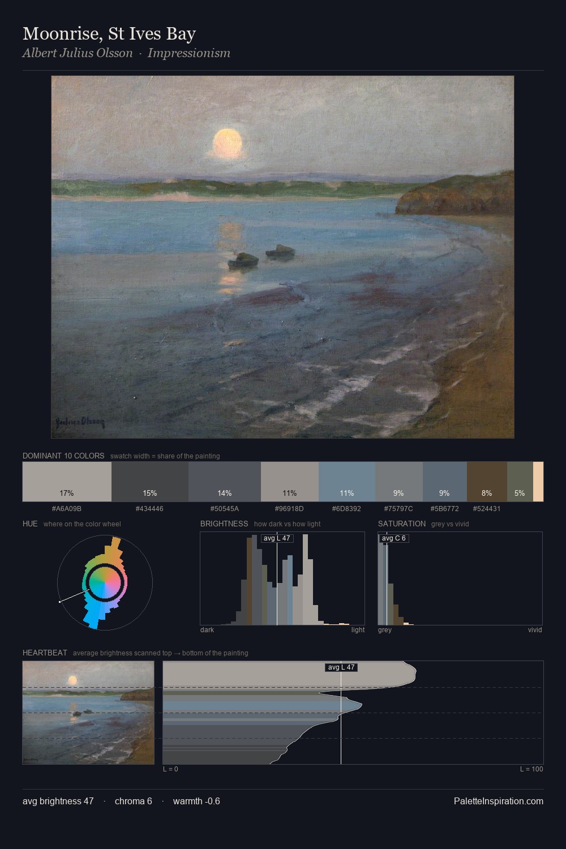This screenshot has height=849, width=566.
Task: Click the 'L = 100' axis label
Action: pyautogui.click(x=531, y=769)
